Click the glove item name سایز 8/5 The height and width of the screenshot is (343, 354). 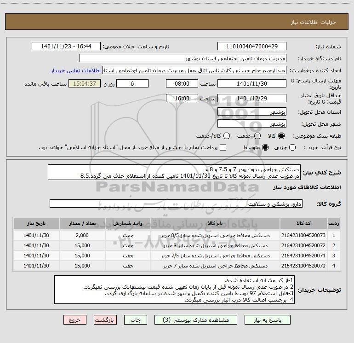coord(215,235)
